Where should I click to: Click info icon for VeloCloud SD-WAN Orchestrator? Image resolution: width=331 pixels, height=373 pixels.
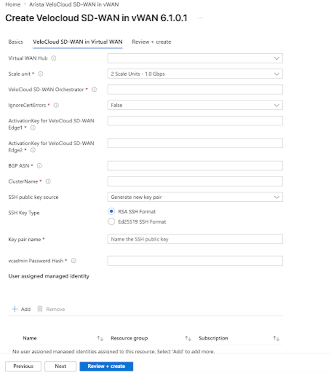pyautogui.click(x=94, y=90)
